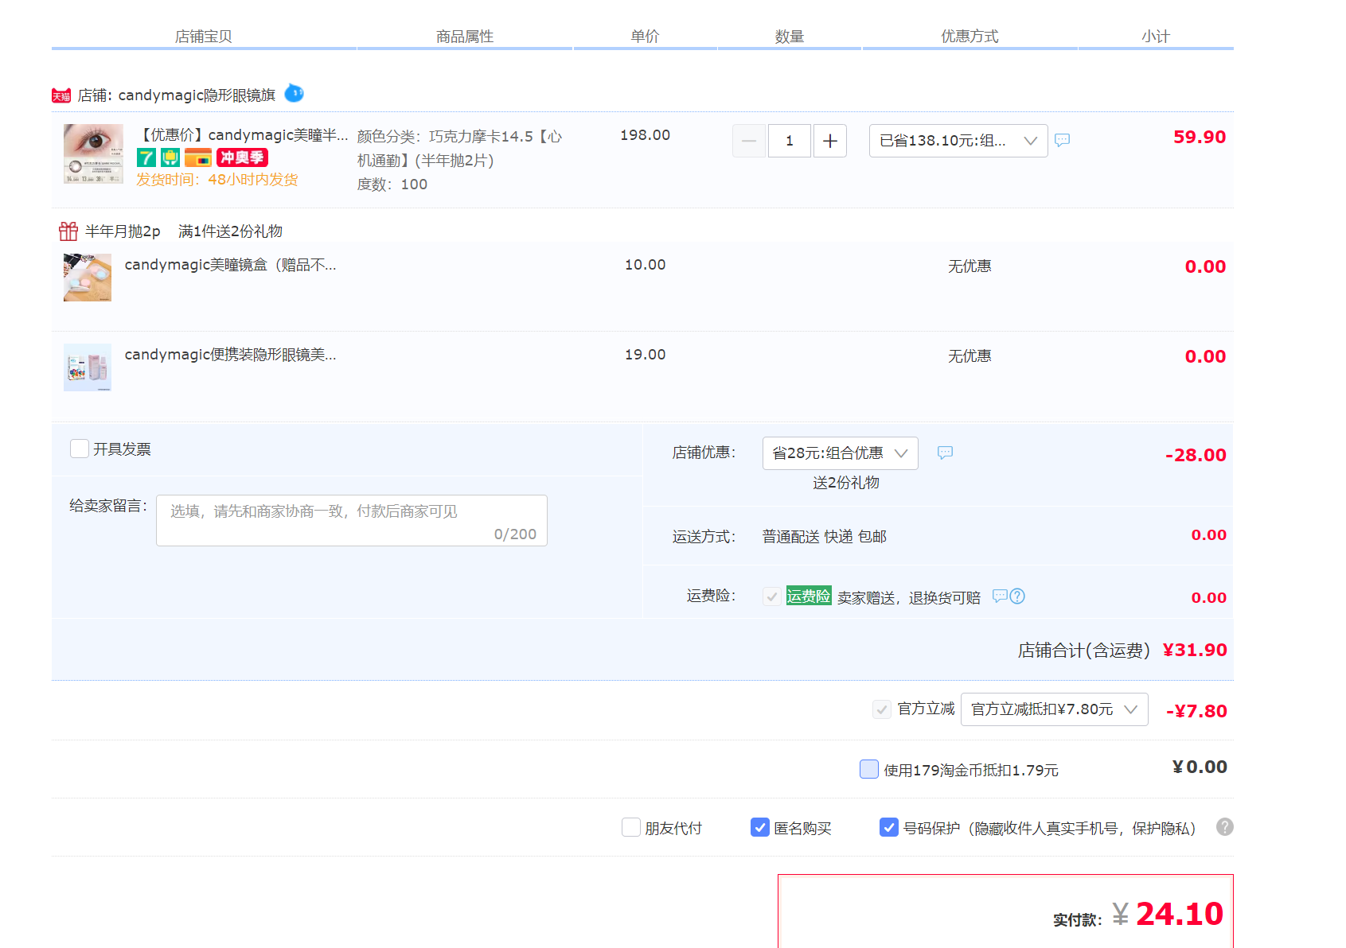Click the green 运费险 tag
The width and height of the screenshot is (1346, 948).
(809, 596)
